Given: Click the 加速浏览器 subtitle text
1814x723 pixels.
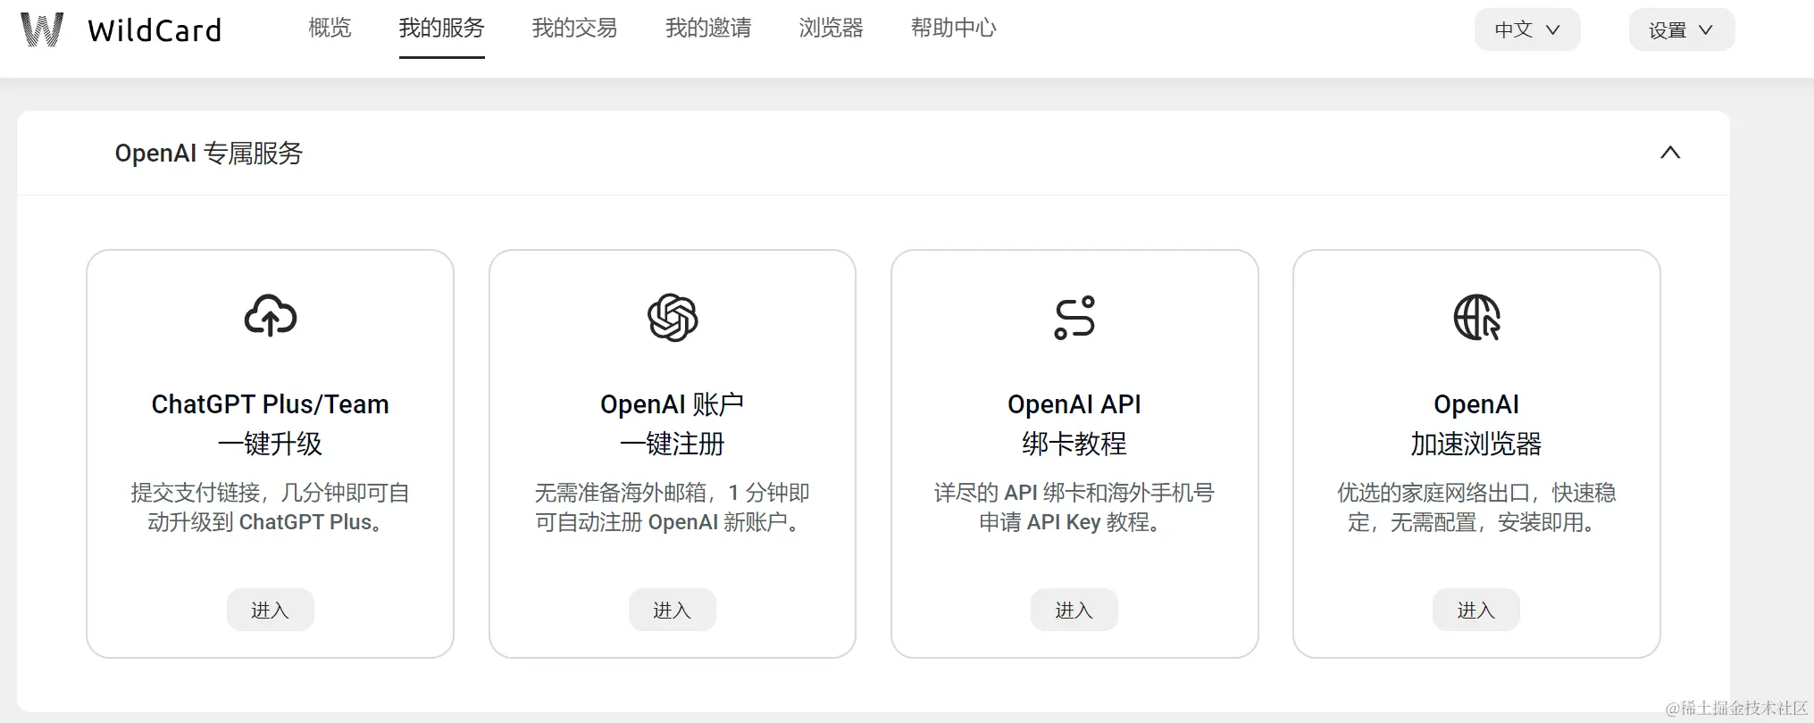Looking at the screenshot, I should (1476, 444).
